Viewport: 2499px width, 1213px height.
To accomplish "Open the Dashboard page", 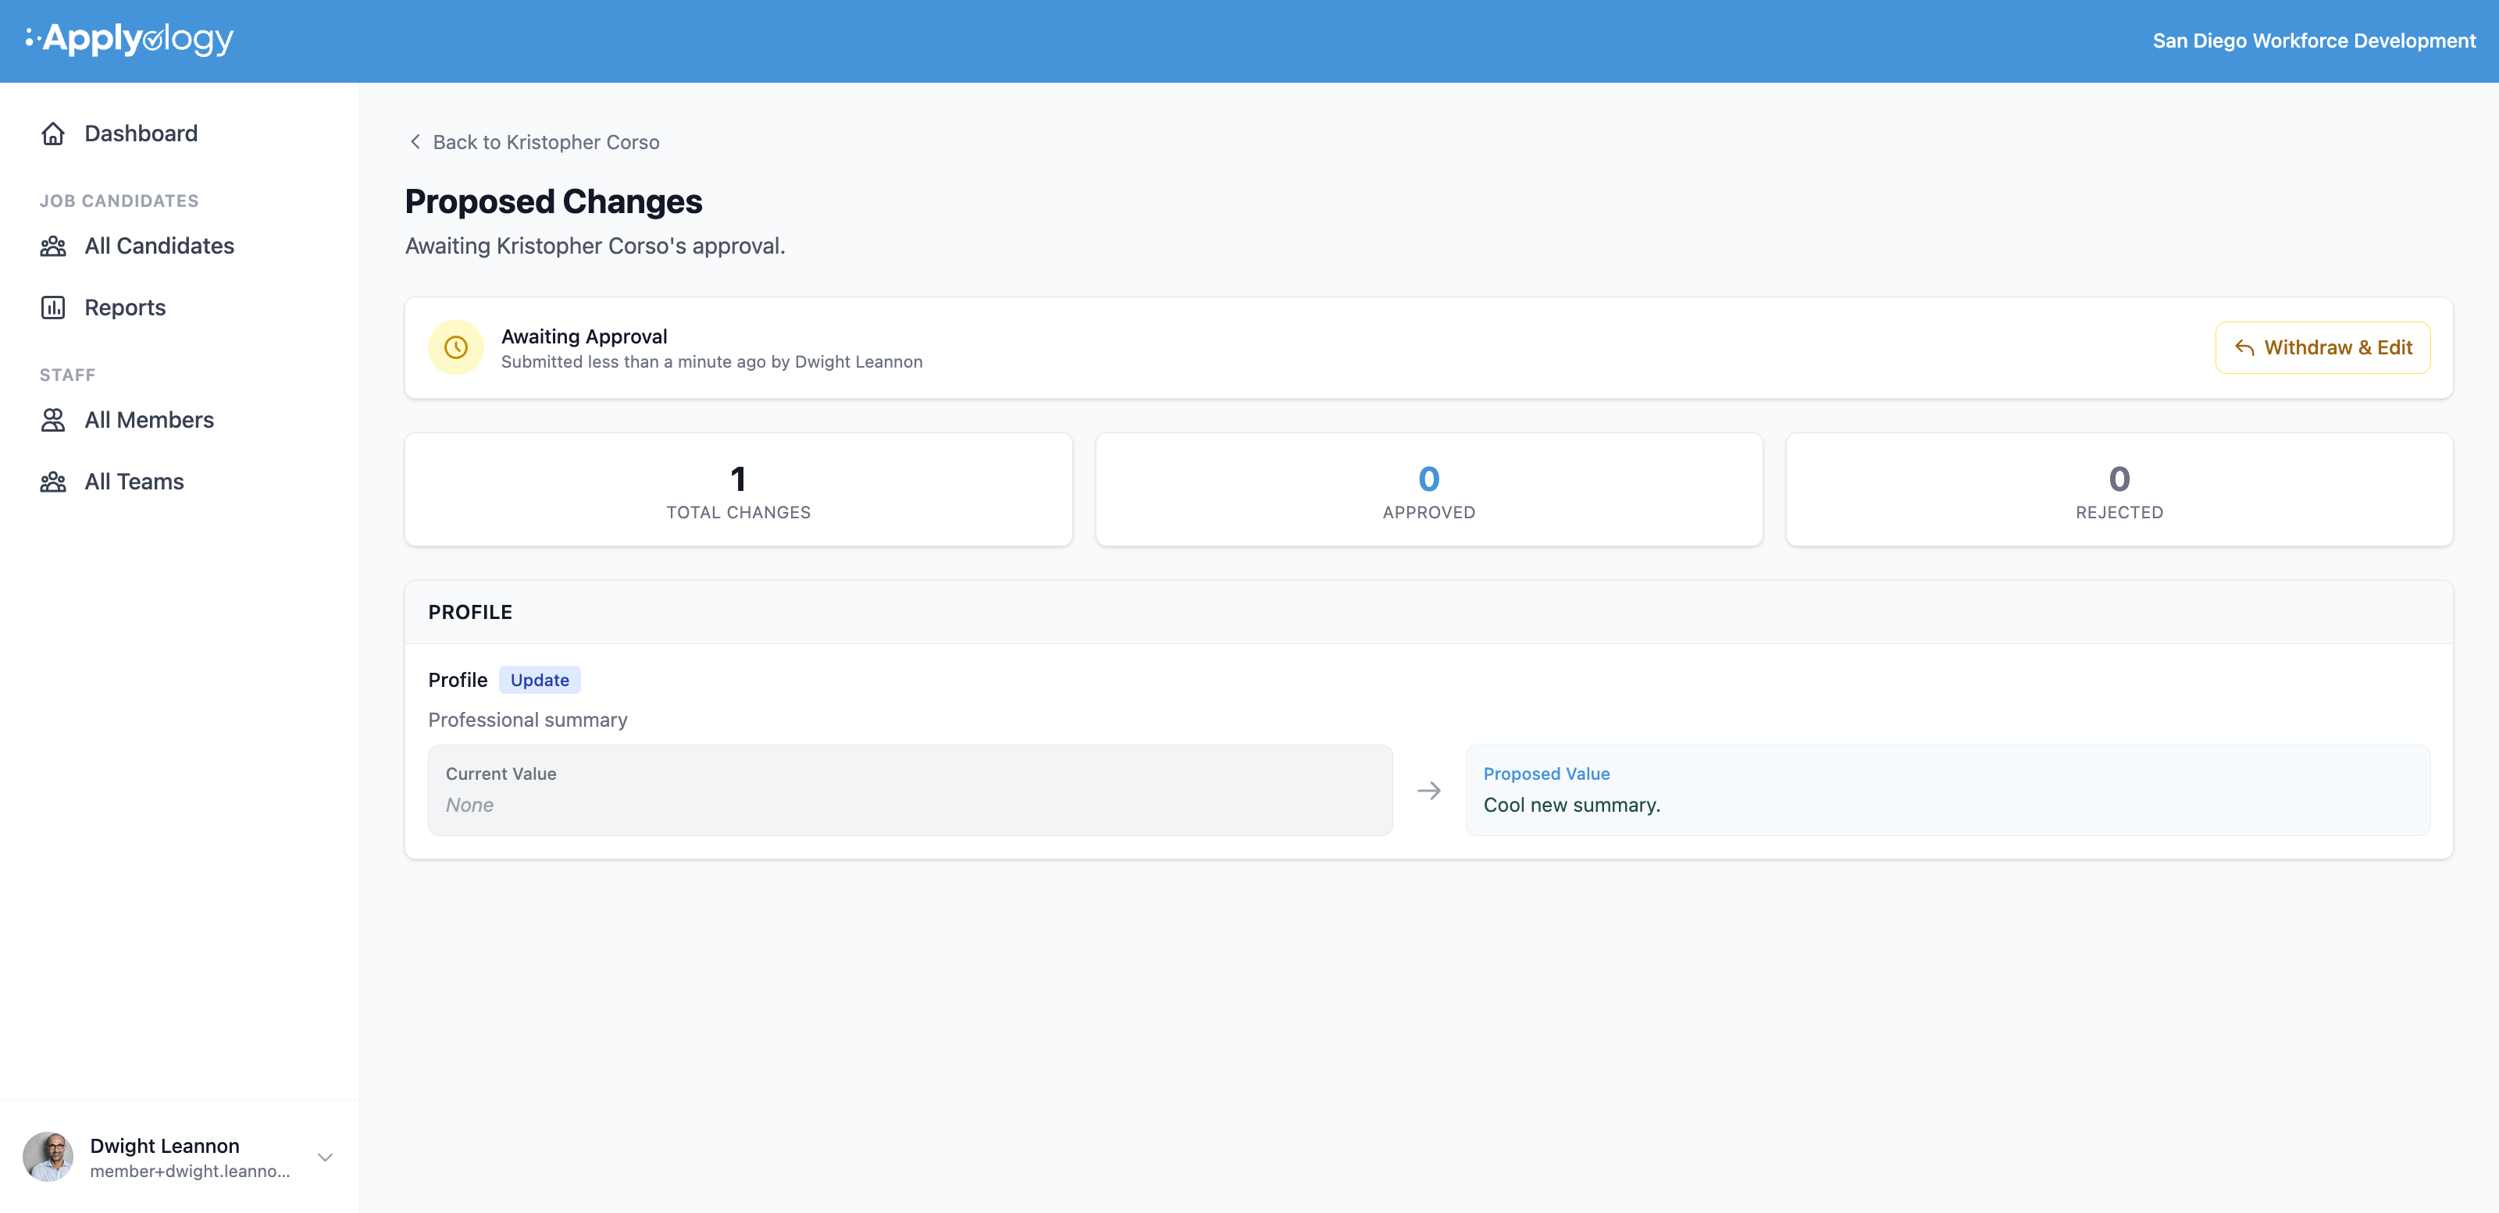I will tap(141, 133).
